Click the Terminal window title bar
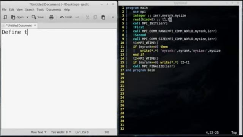 pyautogui.click(x=180, y=3)
